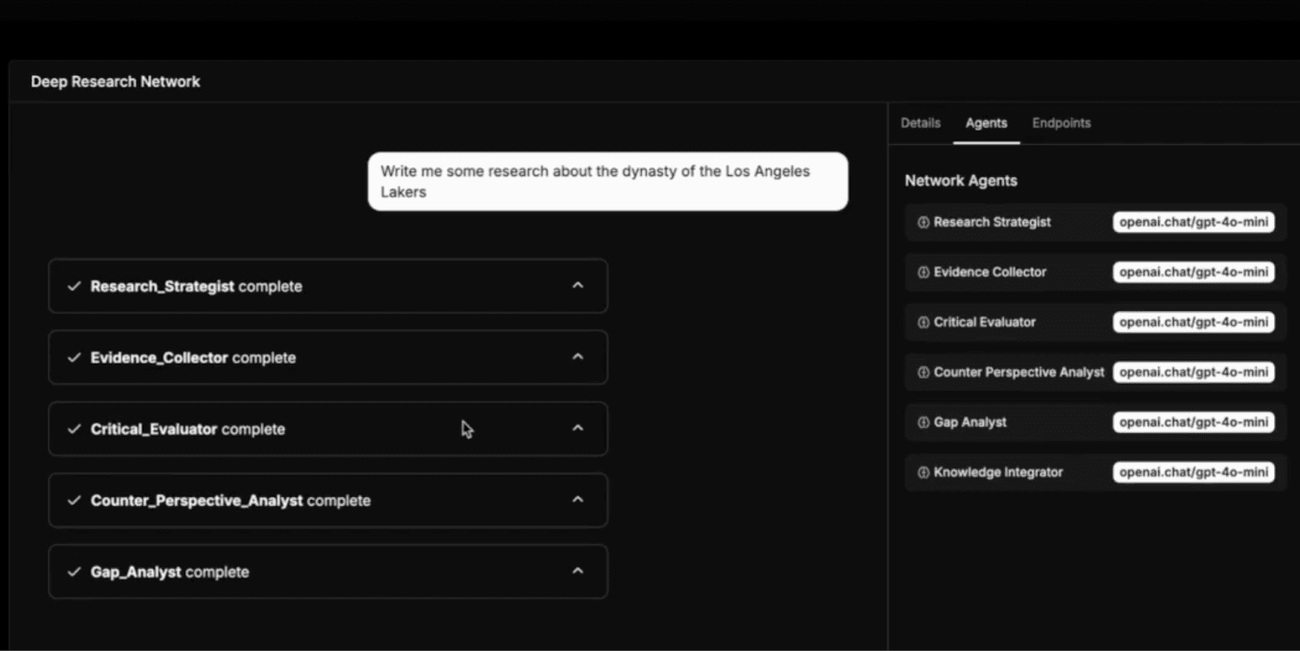Click the Knowledge Integrator agent icon
This screenshot has width=1300, height=651.
pyautogui.click(x=923, y=472)
